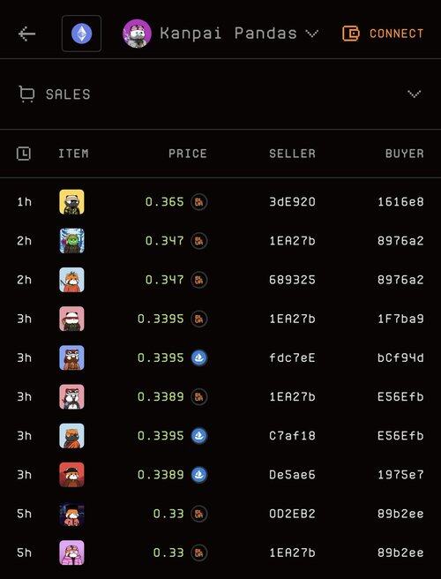The image size is (441, 579).
Task: Open the pink panda thumbnail in last row
Action: pyautogui.click(x=71, y=553)
